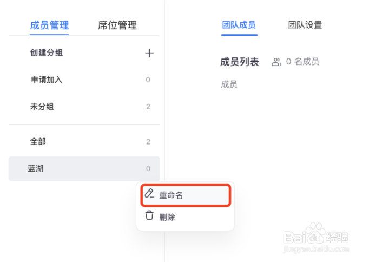Click the 成员列表 heading
Viewport: 369px width, 262px height.
[239, 62]
